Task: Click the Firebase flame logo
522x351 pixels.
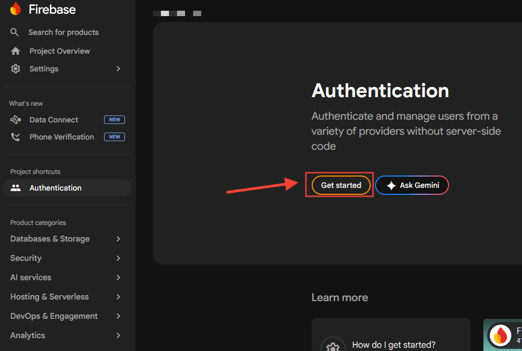Action: coord(16,9)
